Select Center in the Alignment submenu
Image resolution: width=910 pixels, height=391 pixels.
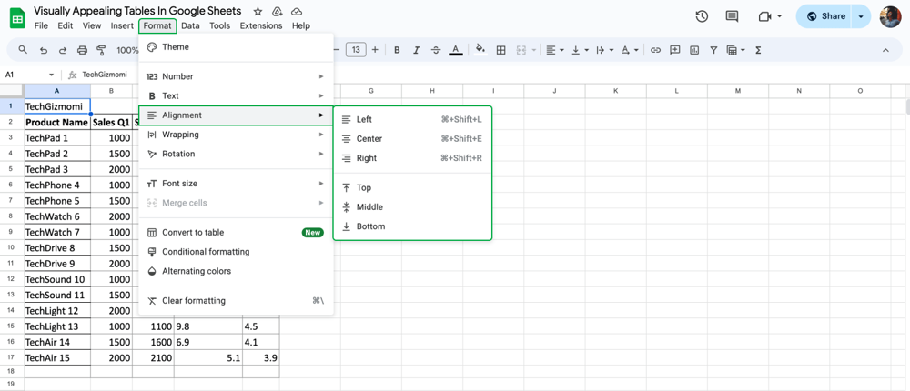[x=369, y=139]
